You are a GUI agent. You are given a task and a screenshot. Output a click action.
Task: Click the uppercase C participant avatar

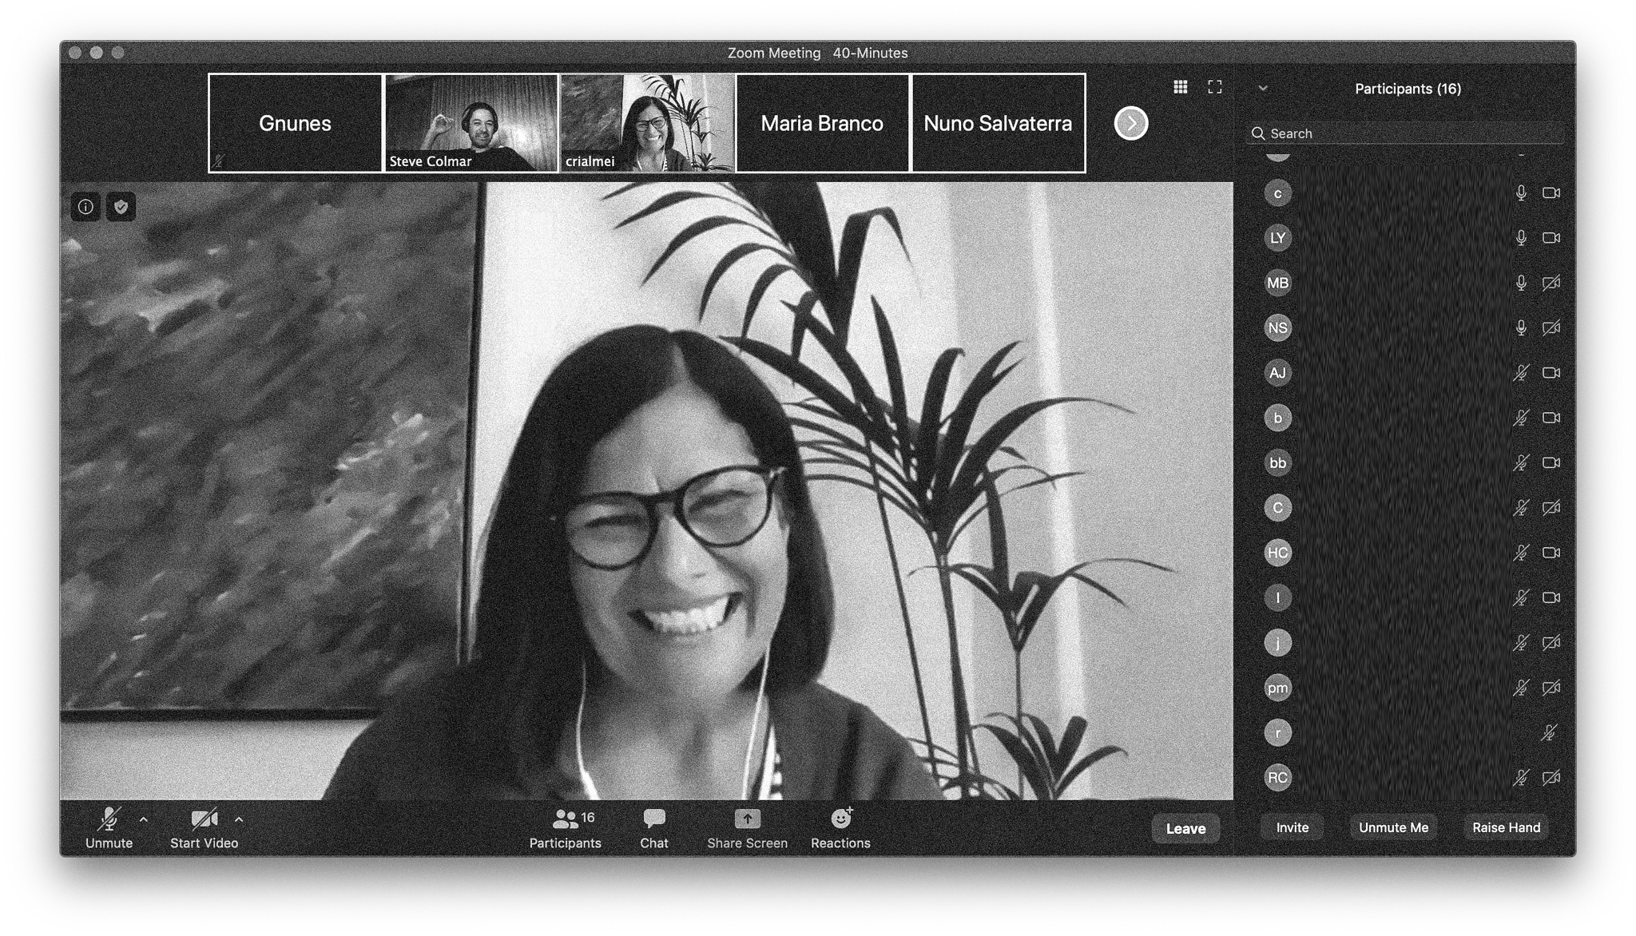point(1277,508)
